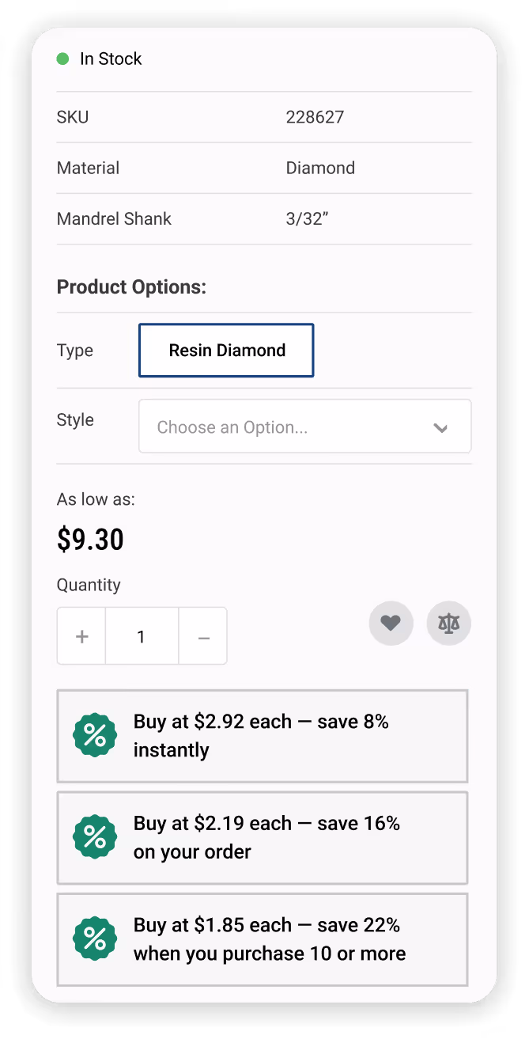Click the In Stock label

(110, 59)
